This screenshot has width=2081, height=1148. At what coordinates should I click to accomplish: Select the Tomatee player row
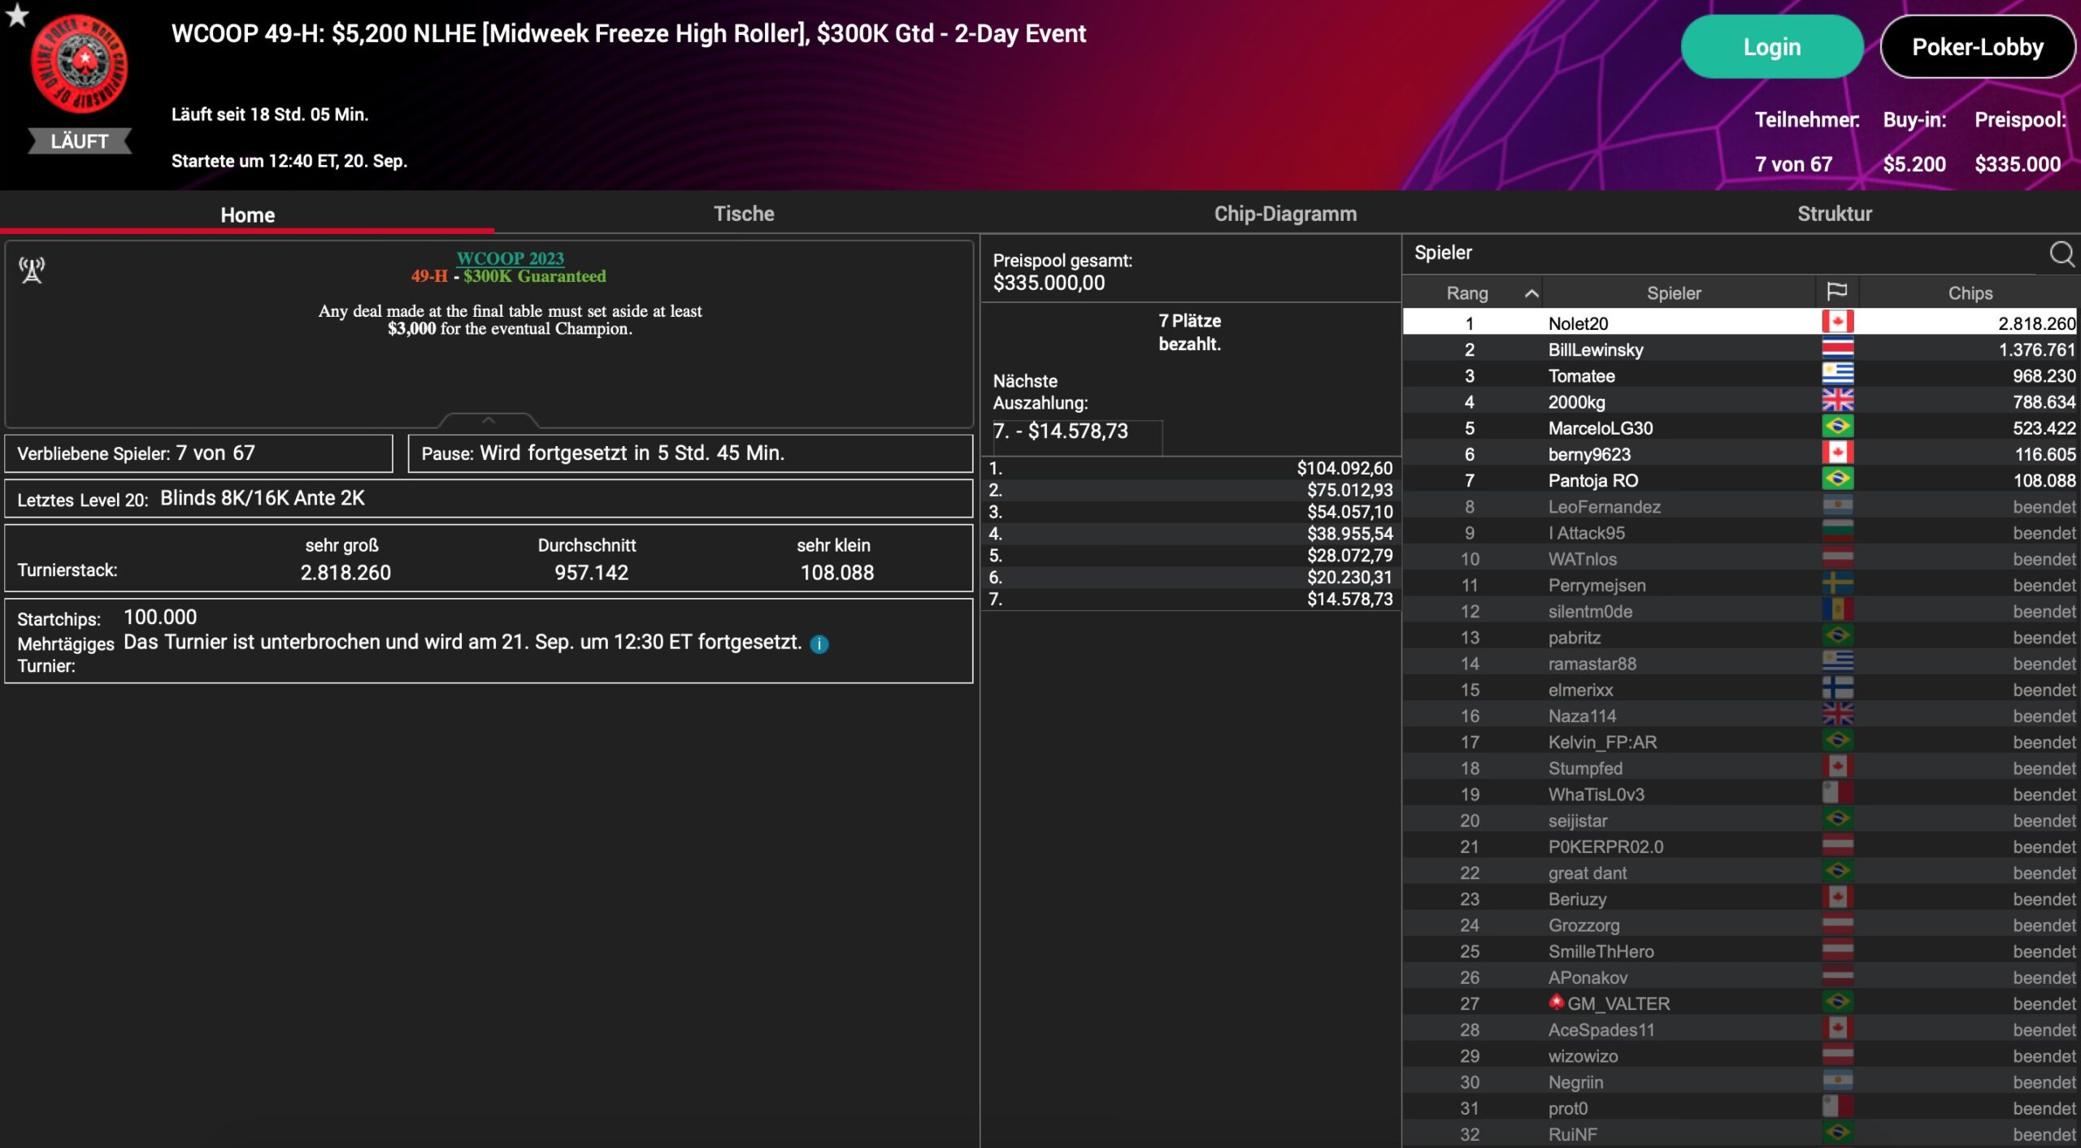click(x=1581, y=376)
